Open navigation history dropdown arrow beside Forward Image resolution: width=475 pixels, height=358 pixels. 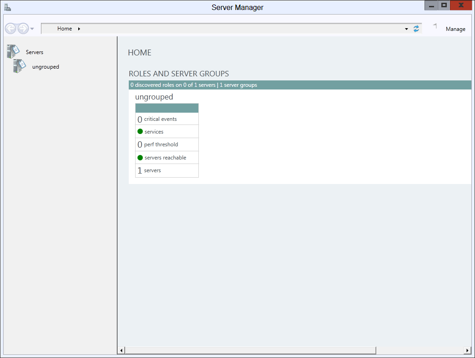[32, 29]
